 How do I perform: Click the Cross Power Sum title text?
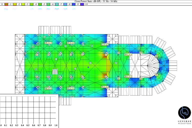pyautogui.click(x=96, y=1)
